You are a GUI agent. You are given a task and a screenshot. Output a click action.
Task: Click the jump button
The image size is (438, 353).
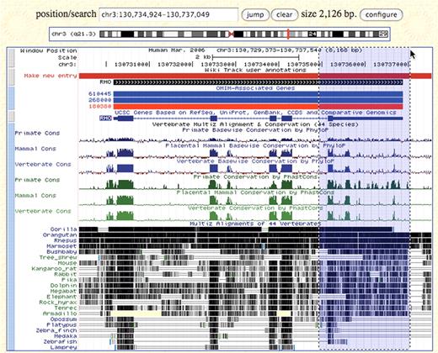click(255, 15)
